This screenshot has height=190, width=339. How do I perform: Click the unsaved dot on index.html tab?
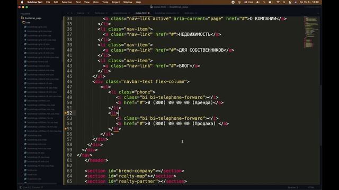[149, 13]
